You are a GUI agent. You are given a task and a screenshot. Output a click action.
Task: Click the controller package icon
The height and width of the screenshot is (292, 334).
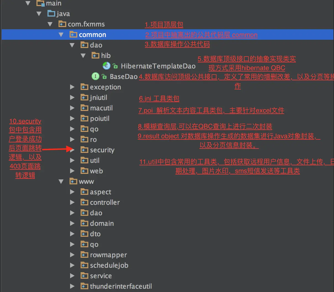coord(84,202)
